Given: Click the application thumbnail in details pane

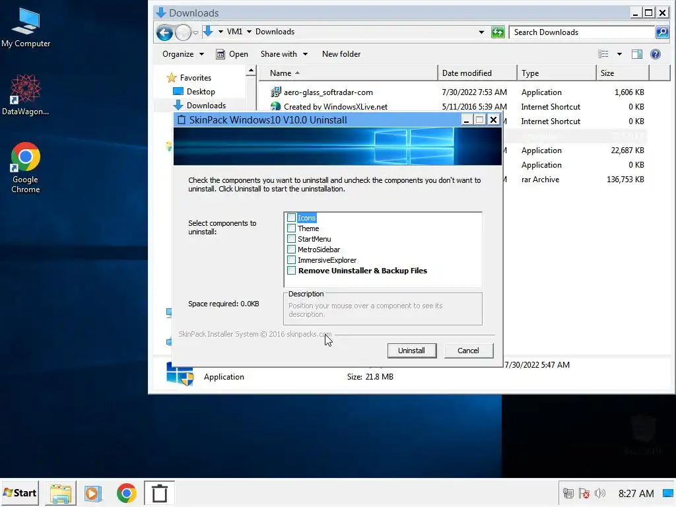Looking at the screenshot, I should point(180,374).
